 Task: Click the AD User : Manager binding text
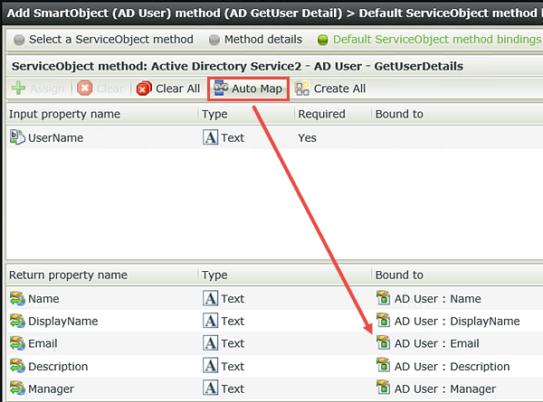coord(445,389)
